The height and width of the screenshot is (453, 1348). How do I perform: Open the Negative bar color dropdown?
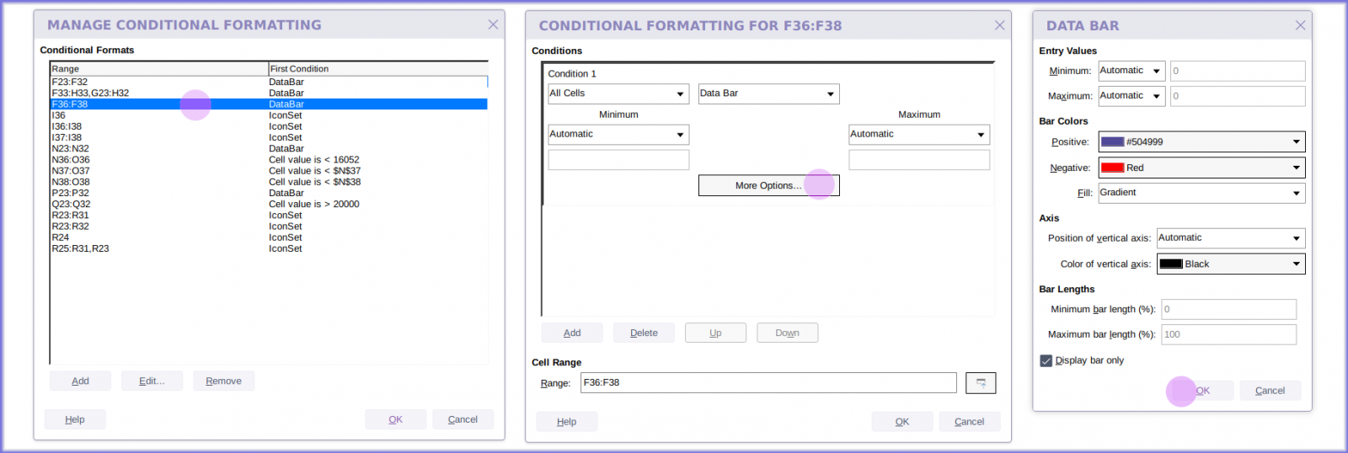coord(1201,168)
